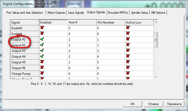Viewport: 188px width, 111px height.
Task: Toggle Active Low for Output #5
Action: [128, 62]
